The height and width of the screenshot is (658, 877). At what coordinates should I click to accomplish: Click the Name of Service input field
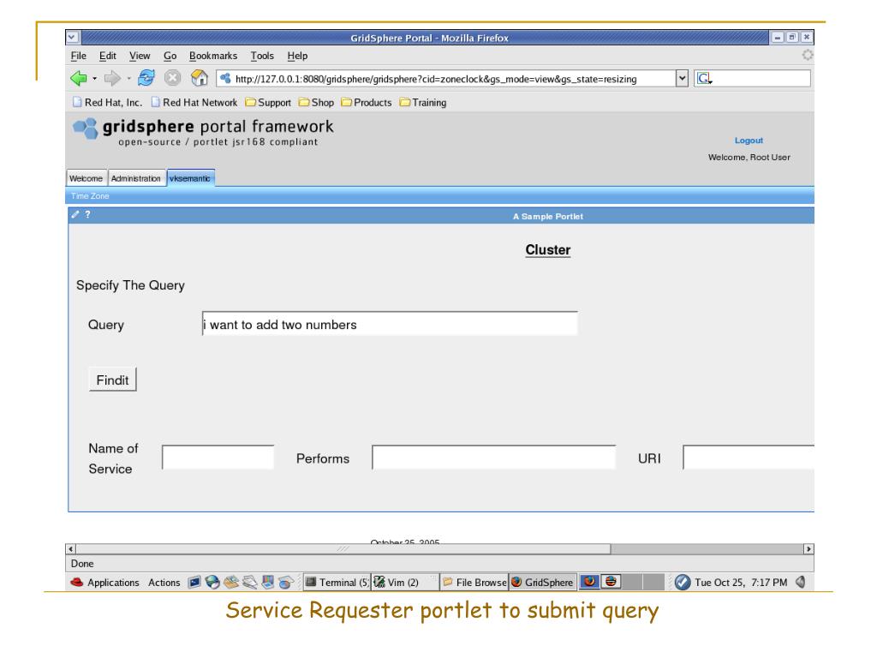point(218,458)
